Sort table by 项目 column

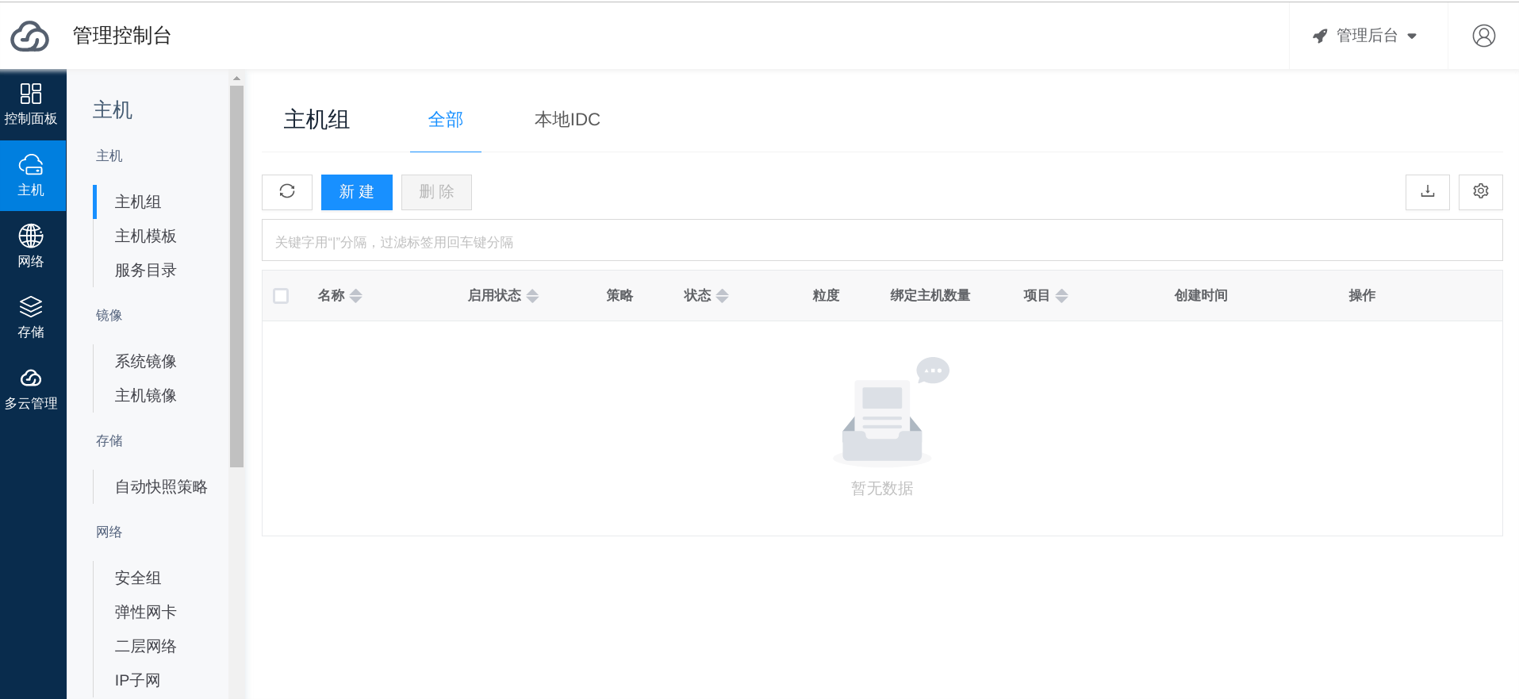point(1061,296)
